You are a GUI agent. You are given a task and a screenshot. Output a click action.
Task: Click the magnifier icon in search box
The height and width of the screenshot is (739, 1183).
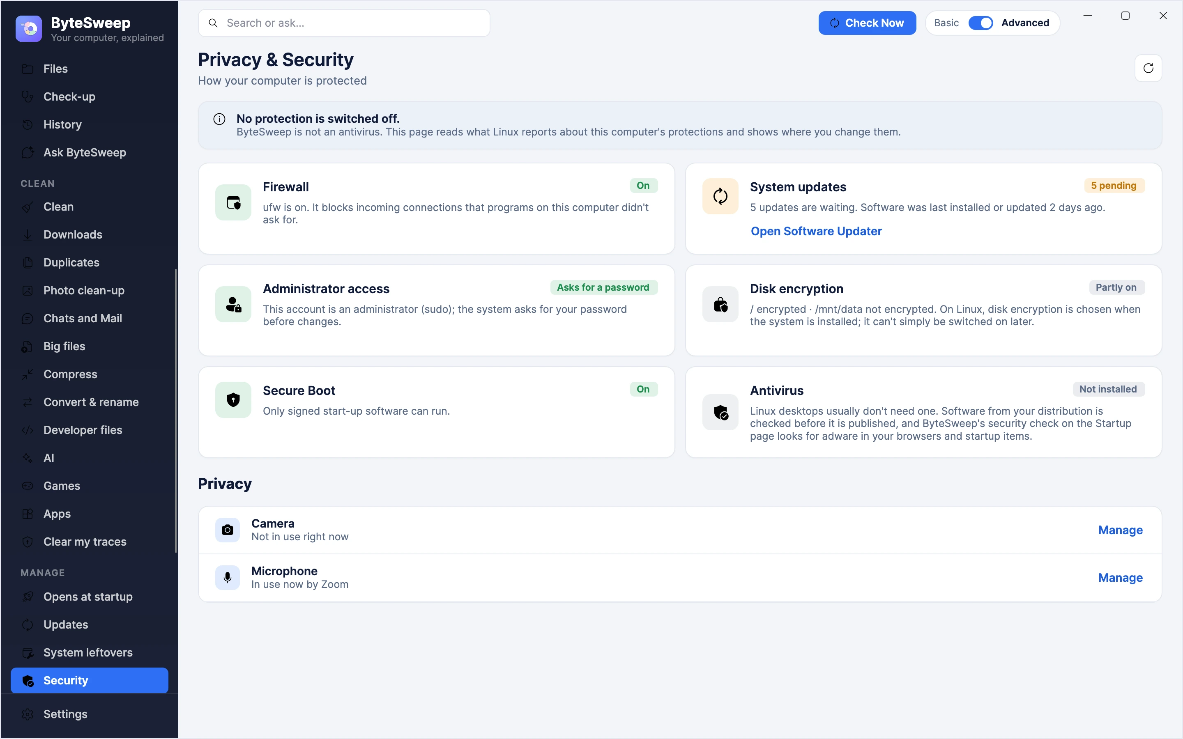point(213,23)
